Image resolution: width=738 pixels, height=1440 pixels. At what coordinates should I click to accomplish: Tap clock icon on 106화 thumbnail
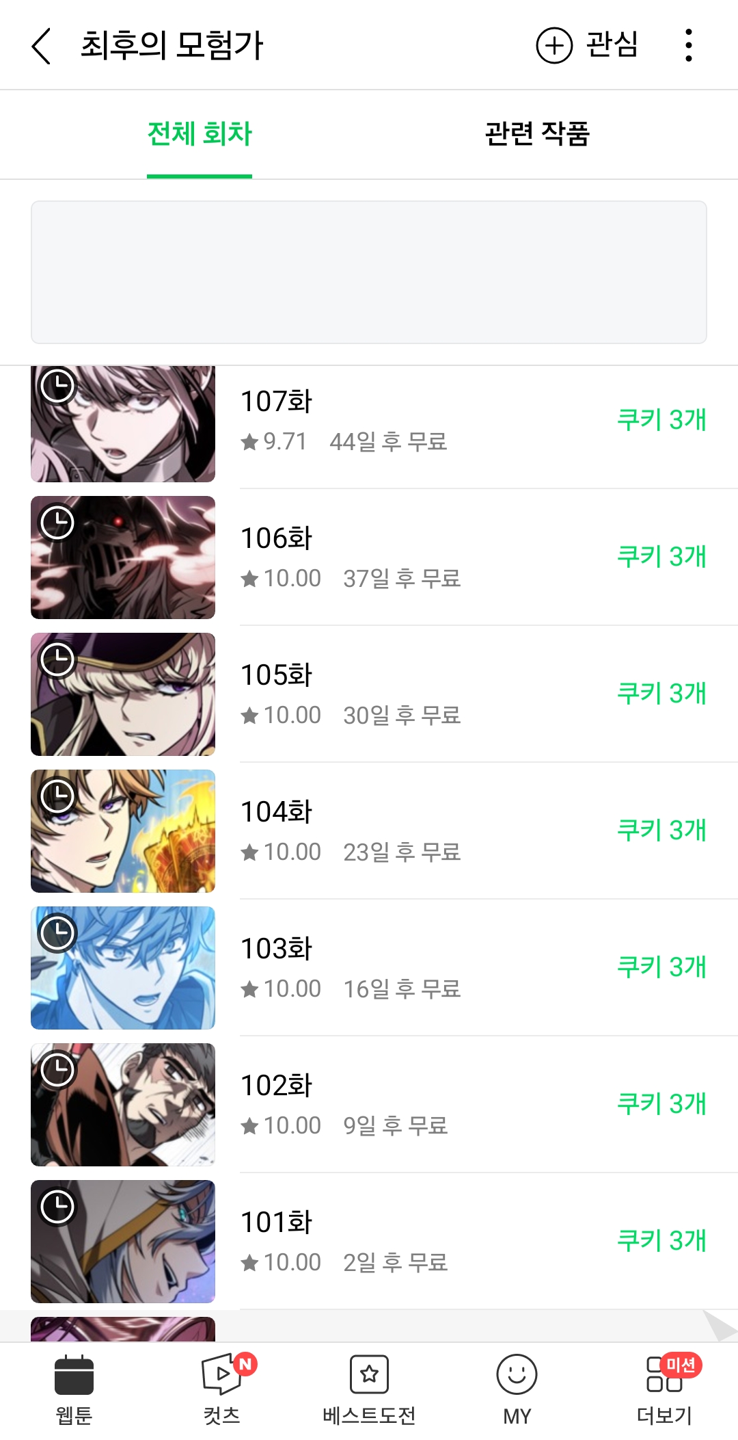(x=57, y=523)
